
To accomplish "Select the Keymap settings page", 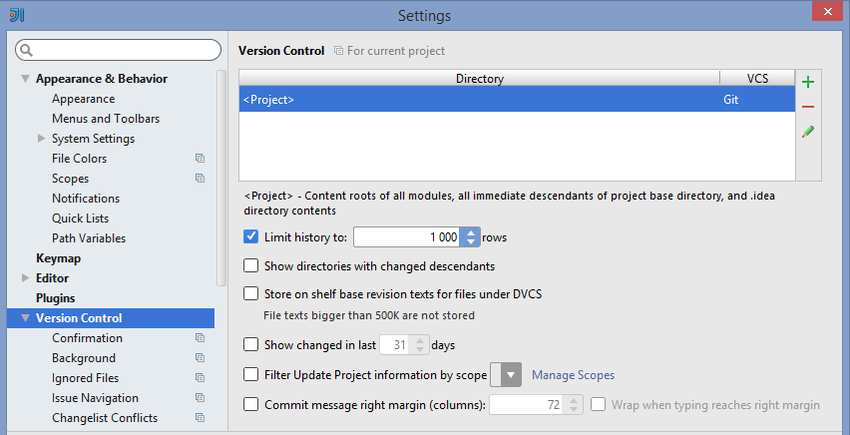I will coord(58,258).
